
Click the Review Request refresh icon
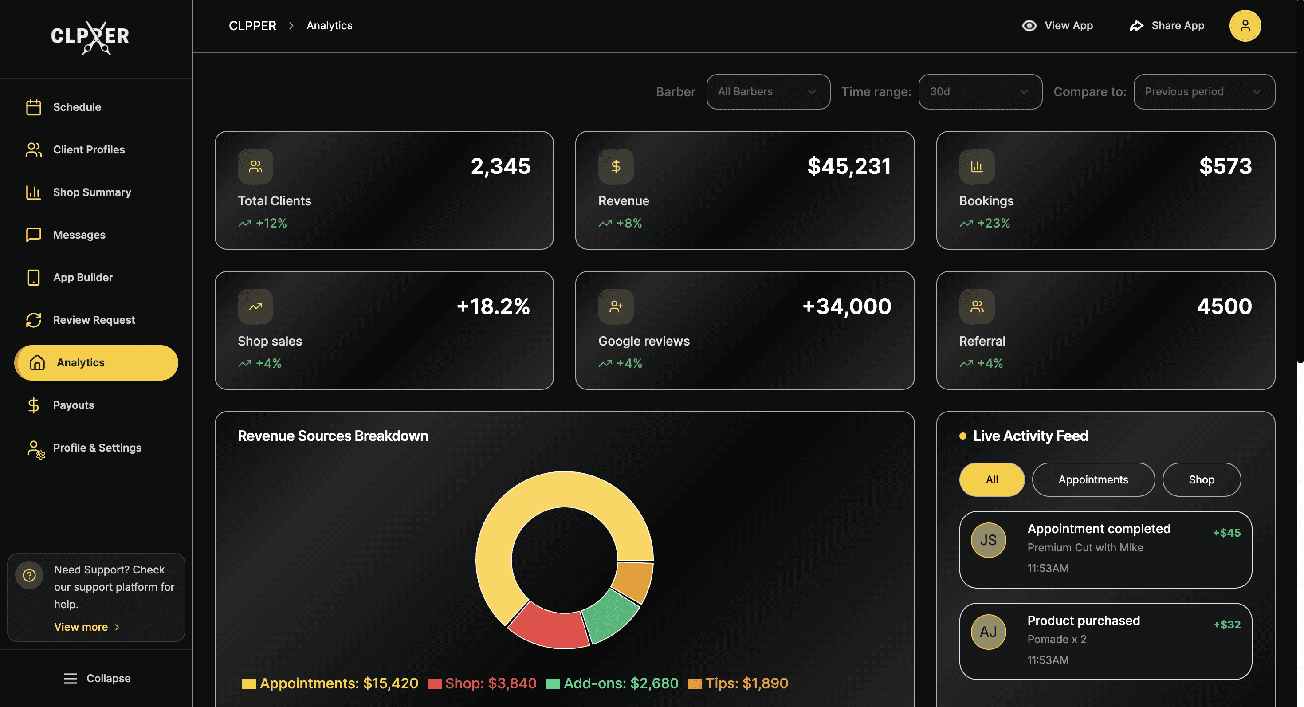(33, 320)
